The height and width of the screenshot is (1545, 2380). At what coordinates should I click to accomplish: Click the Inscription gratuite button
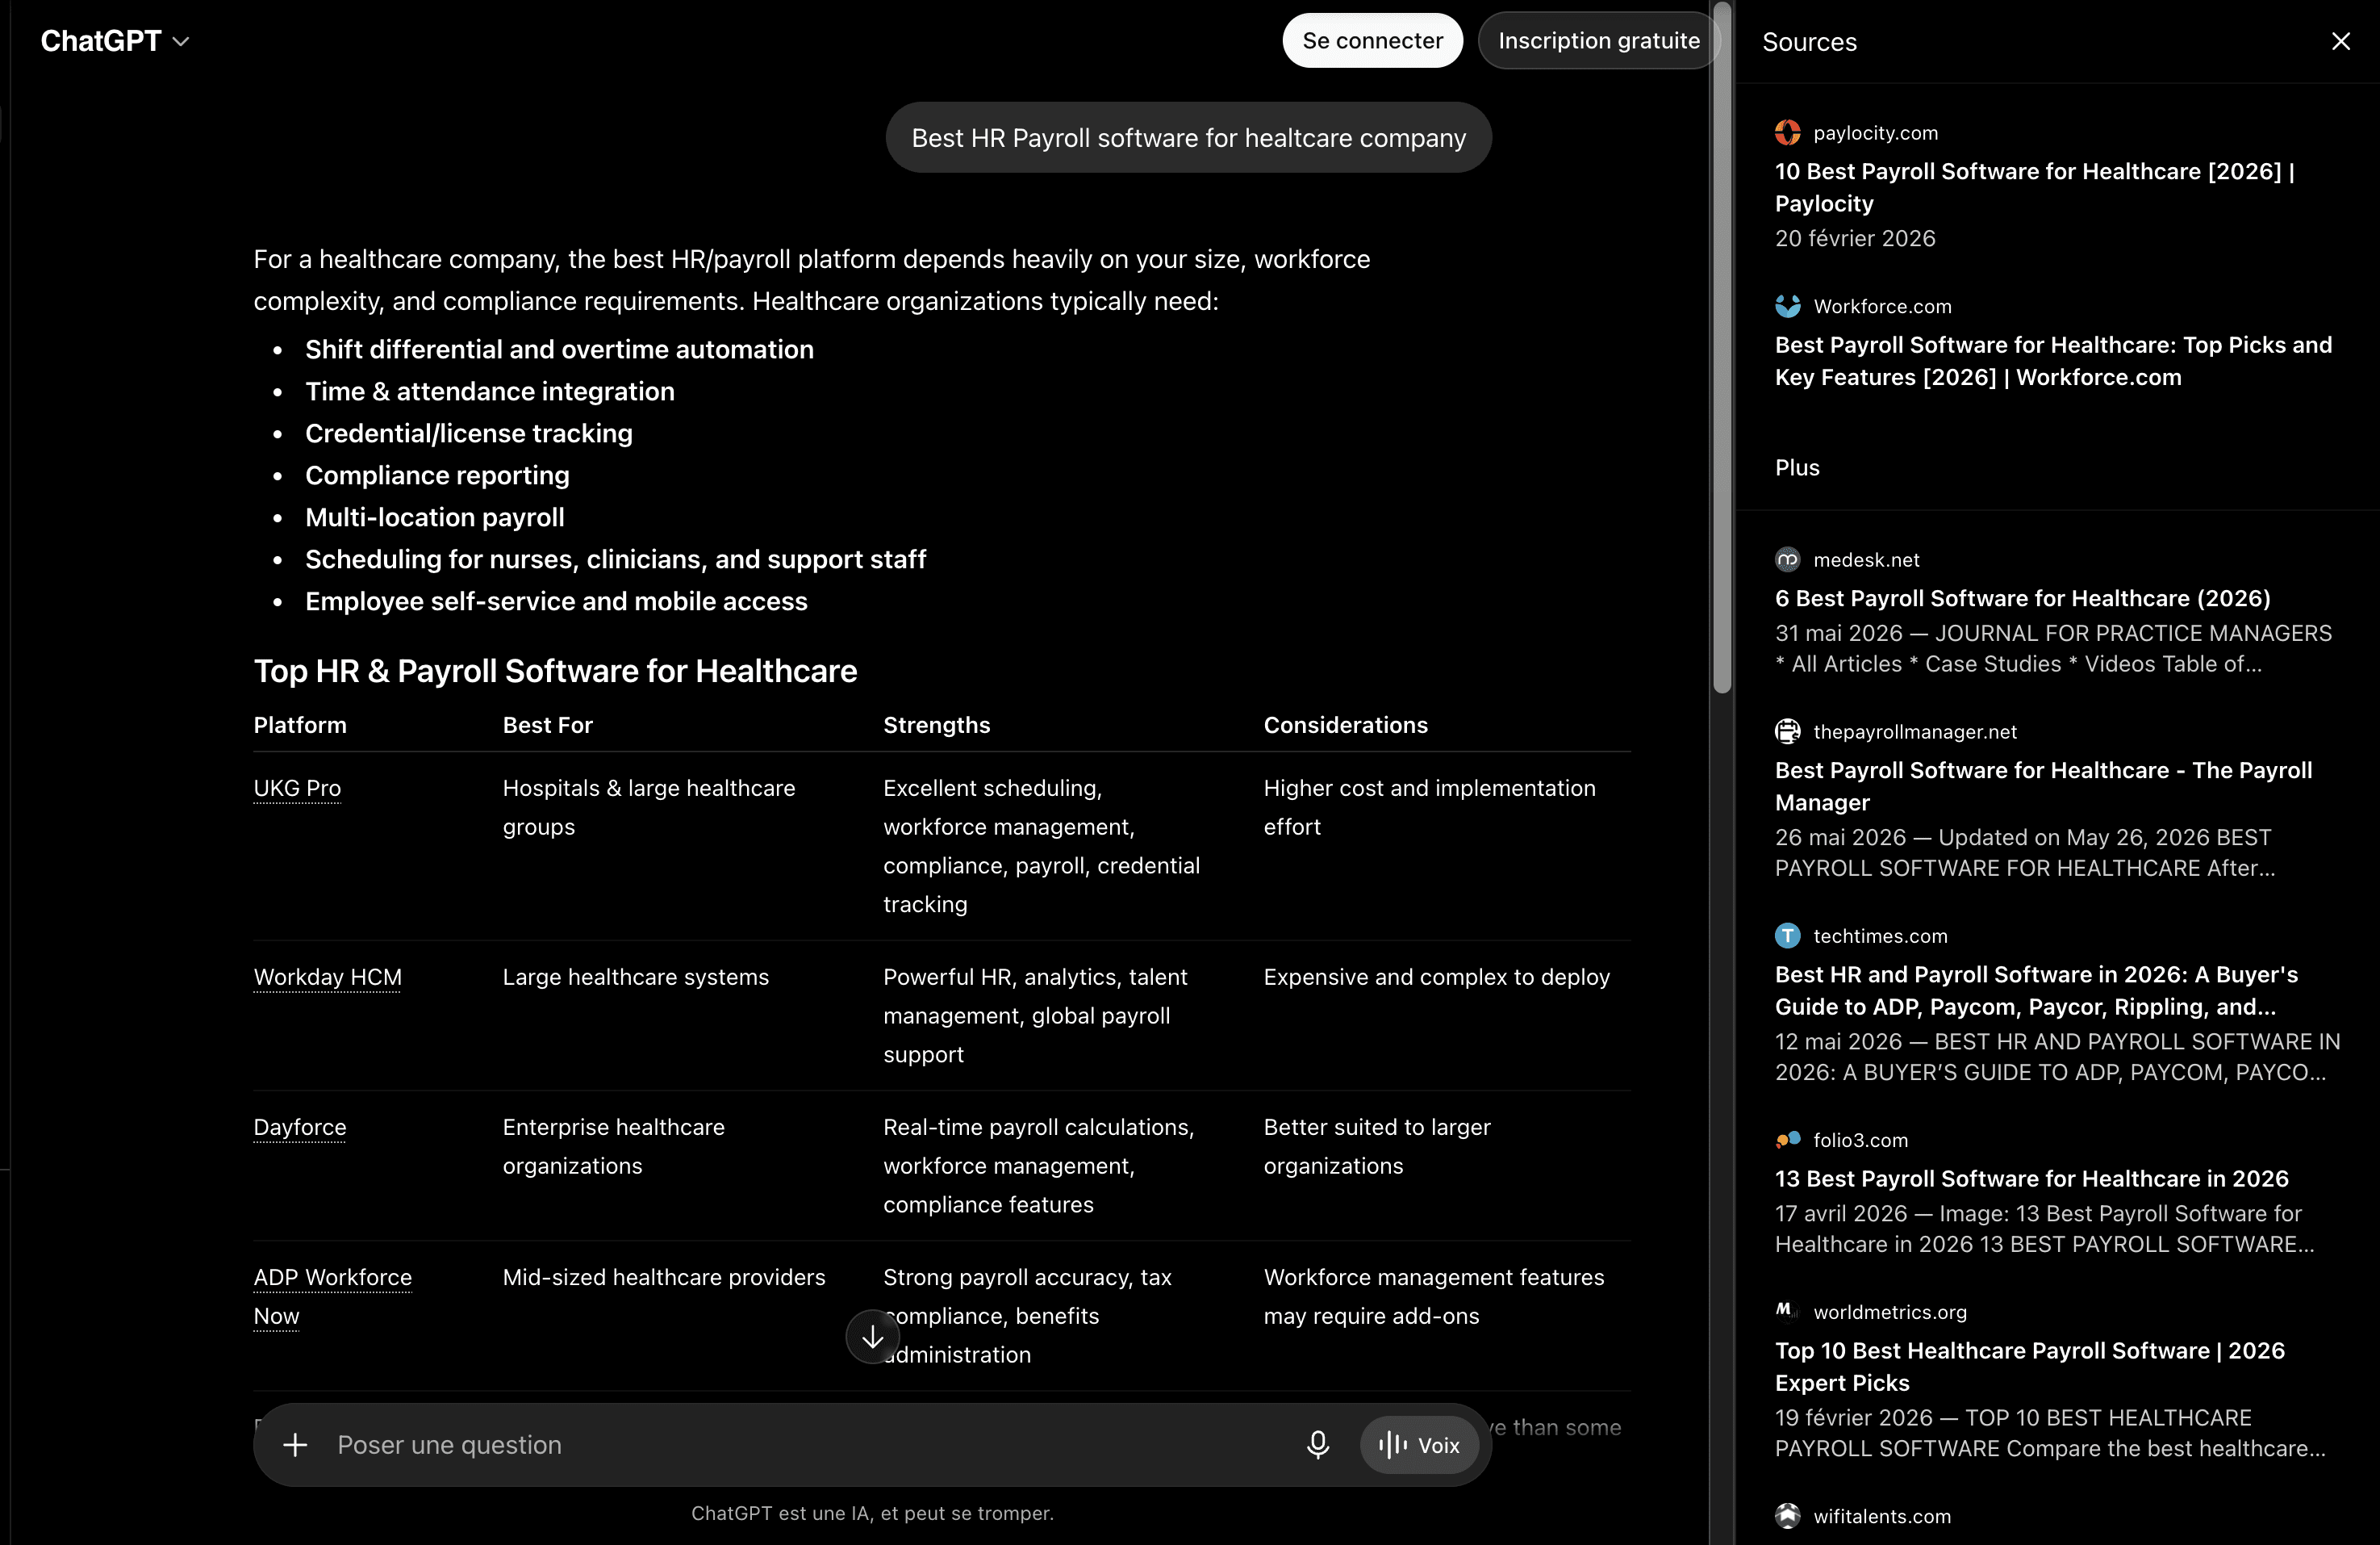(1598, 41)
